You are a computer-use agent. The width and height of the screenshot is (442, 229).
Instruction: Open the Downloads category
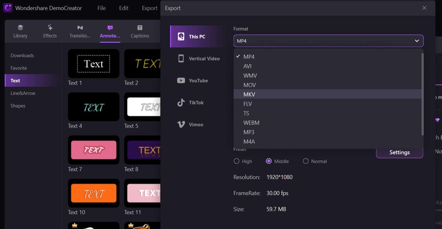(x=22, y=56)
